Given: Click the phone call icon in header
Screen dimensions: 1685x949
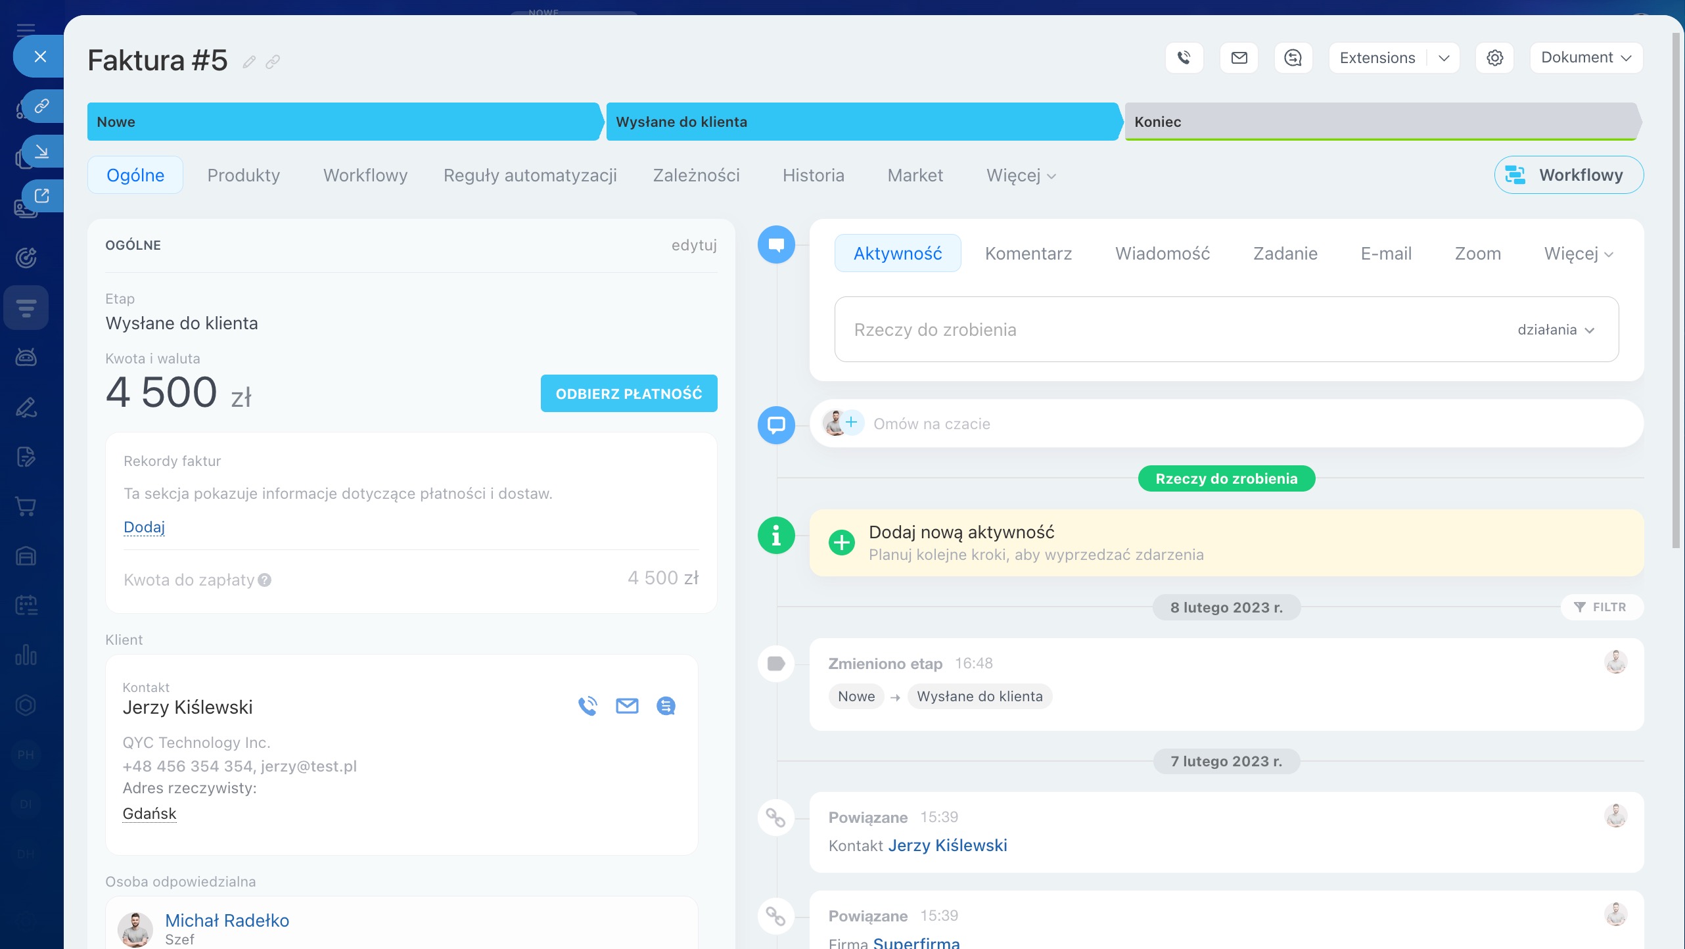Looking at the screenshot, I should click(x=1184, y=58).
